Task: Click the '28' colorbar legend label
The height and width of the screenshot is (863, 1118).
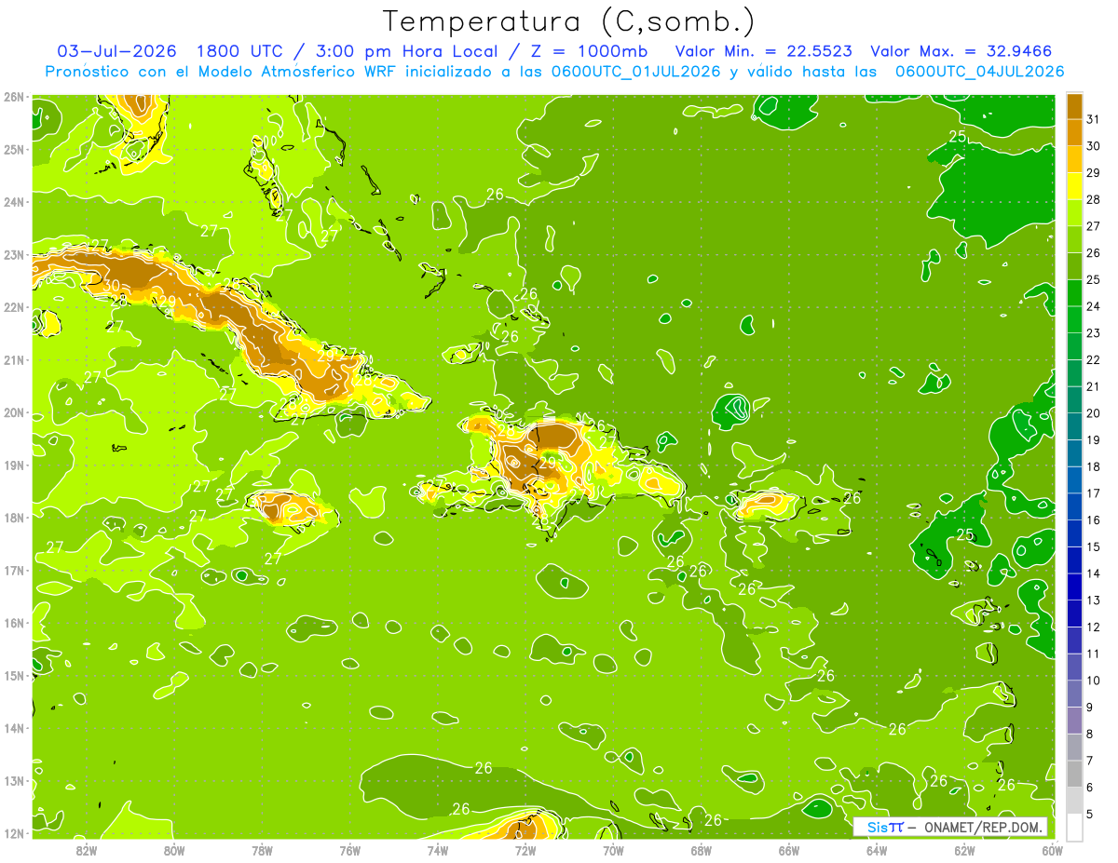Action: (1093, 199)
